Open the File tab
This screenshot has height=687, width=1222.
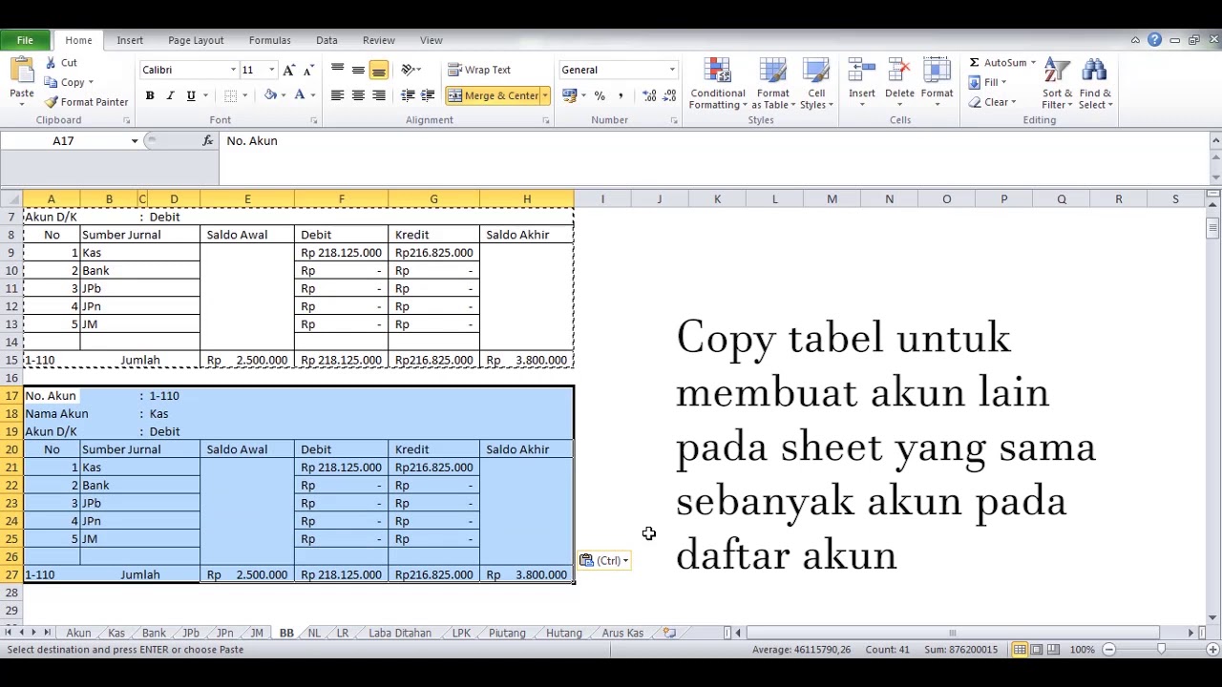point(25,40)
